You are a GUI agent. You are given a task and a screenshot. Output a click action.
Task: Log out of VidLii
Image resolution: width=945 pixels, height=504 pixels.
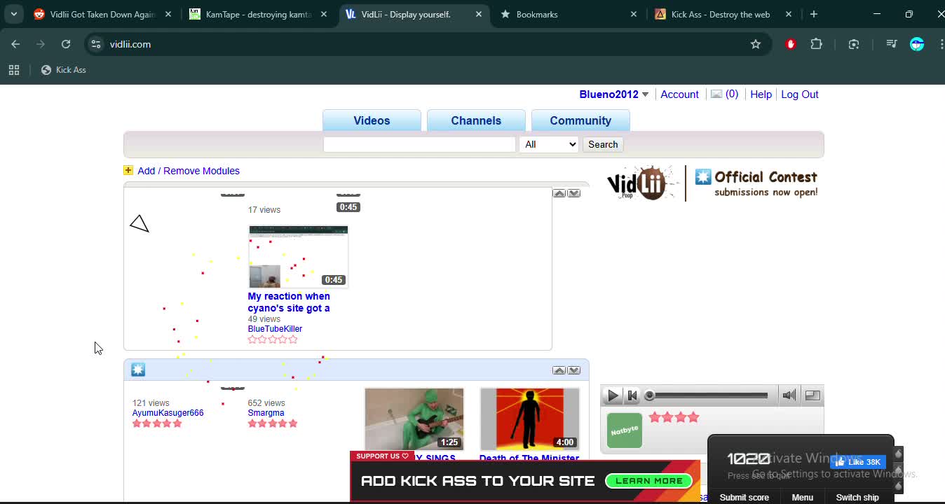coord(799,94)
